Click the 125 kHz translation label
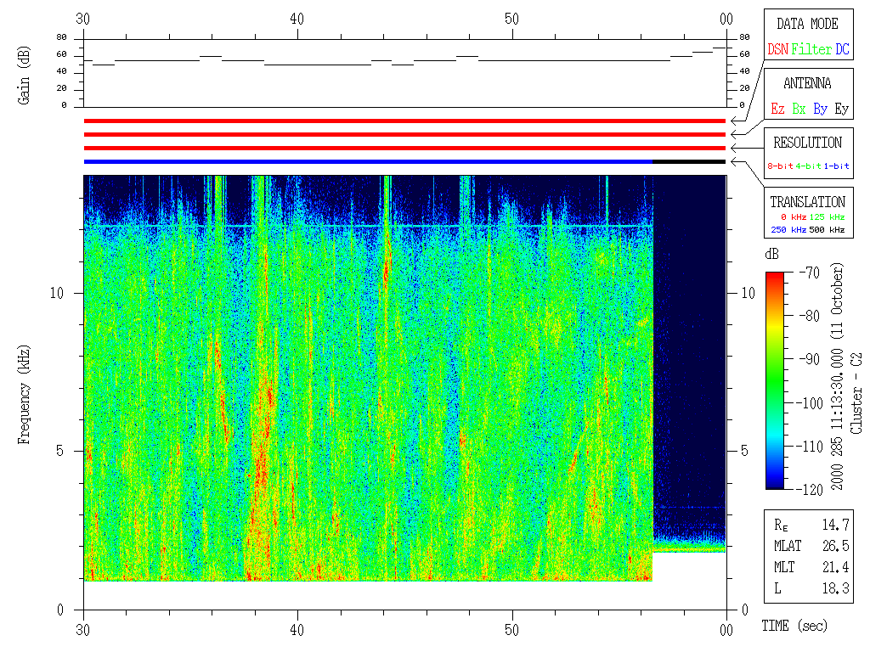Image resolution: width=870 pixels, height=652 pixels. click(828, 218)
